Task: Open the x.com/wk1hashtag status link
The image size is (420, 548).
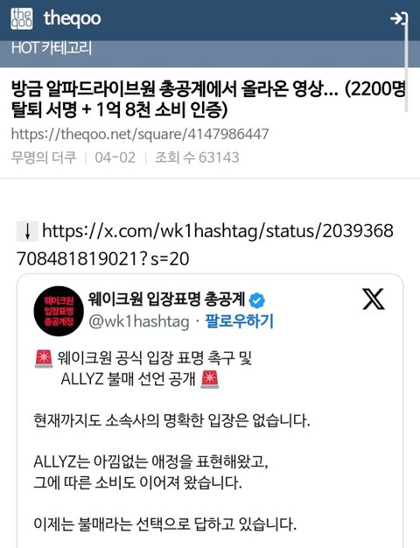Action: coord(205,244)
